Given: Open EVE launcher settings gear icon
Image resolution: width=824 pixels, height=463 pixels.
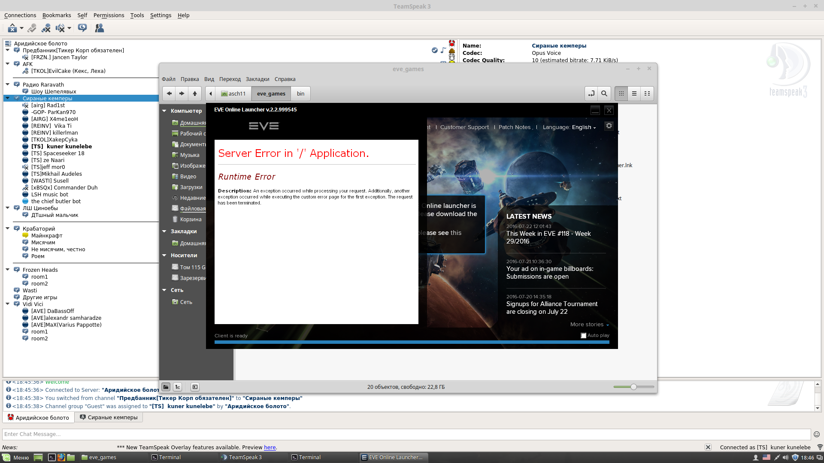Looking at the screenshot, I should pos(609,126).
